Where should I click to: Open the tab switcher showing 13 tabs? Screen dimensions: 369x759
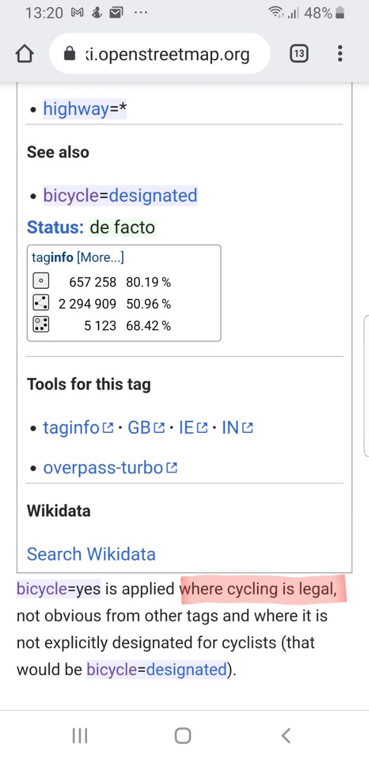click(299, 54)
